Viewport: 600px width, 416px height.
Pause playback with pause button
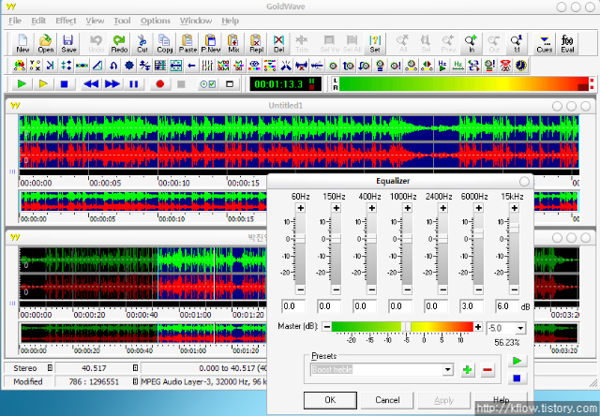(133, 83)
